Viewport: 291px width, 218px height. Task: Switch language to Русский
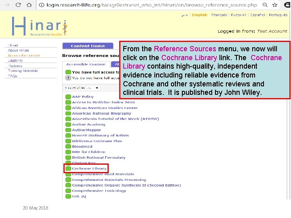pyautogui.click(x=238, y=15)
